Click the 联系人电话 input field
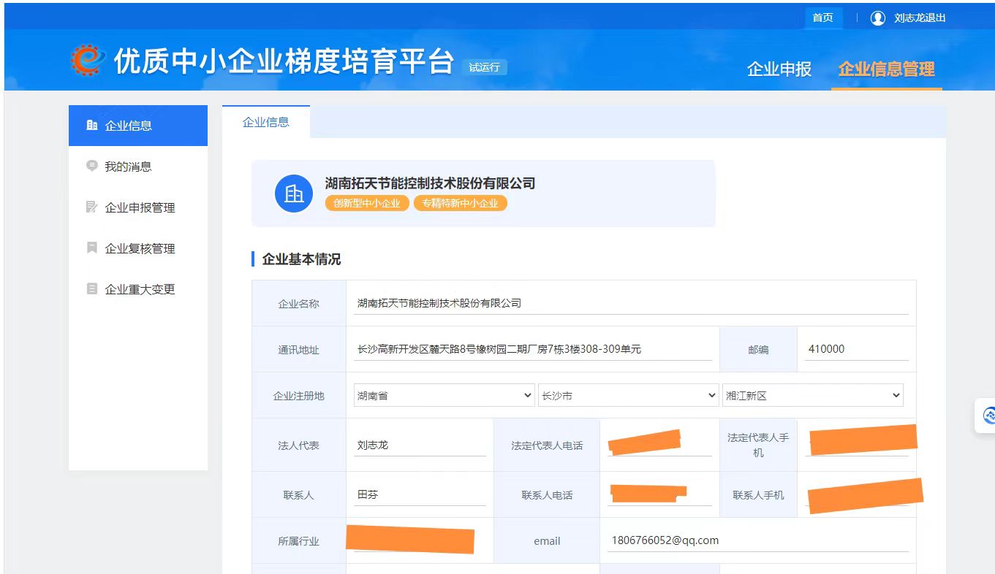Screen dimensions: 995x574 point(659,494)
